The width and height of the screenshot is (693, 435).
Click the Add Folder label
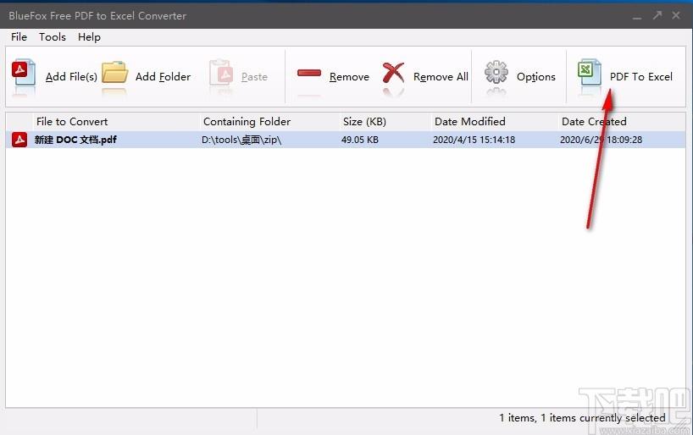point(164,77)
